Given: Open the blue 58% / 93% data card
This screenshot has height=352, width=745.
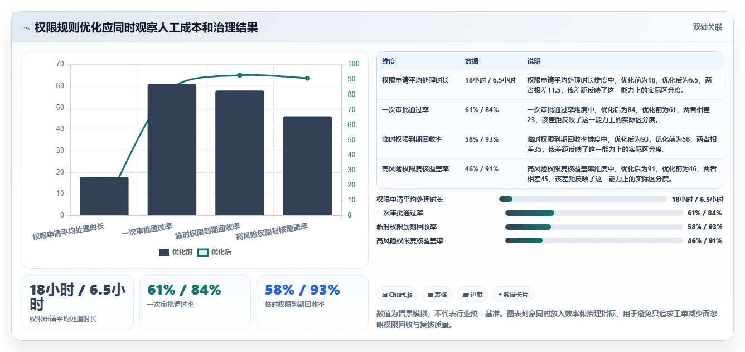Looking at the screenshot, I should [312, 302].
